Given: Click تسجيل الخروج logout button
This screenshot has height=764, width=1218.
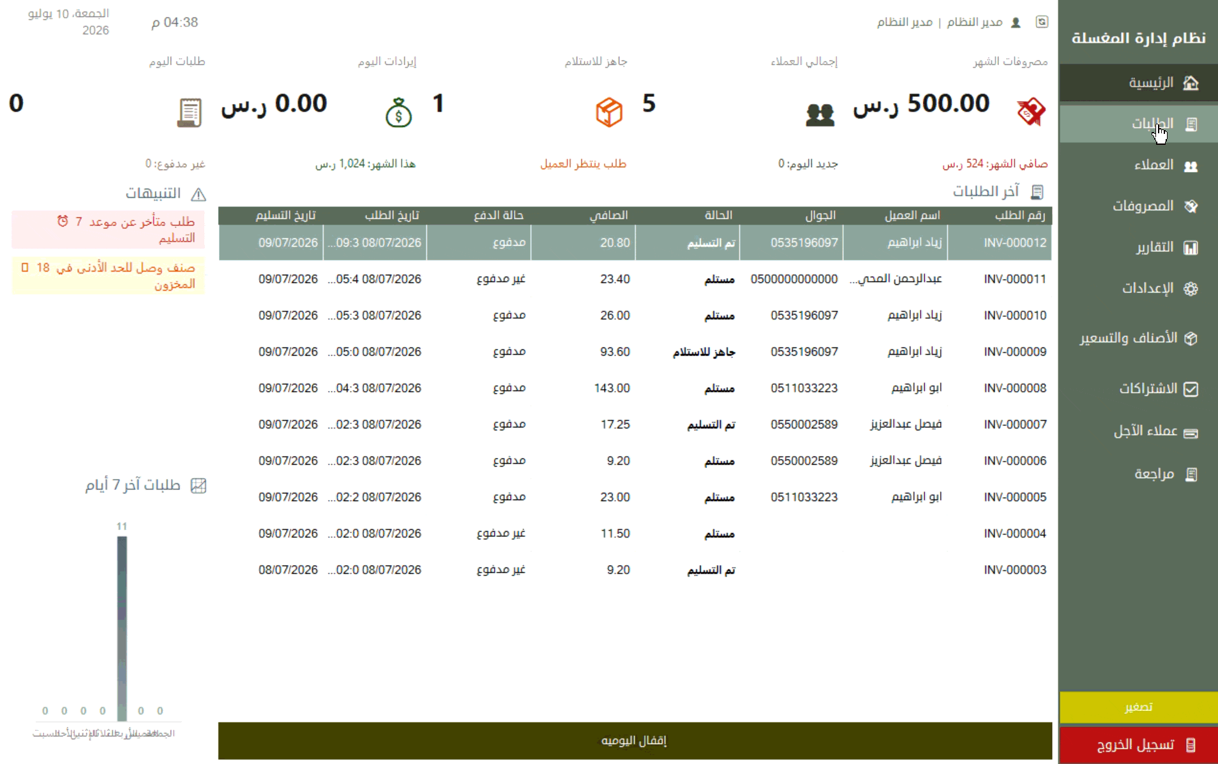Looking at the screenshot, I should pyautogui.click(x=1138, y=745).
